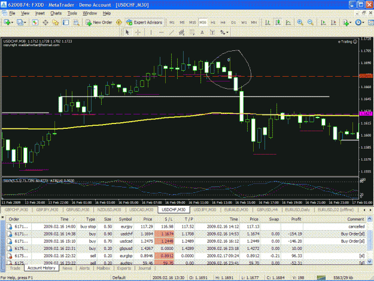
Task: Switch chart to M1 timeframe
Action: tap(172, 22)
